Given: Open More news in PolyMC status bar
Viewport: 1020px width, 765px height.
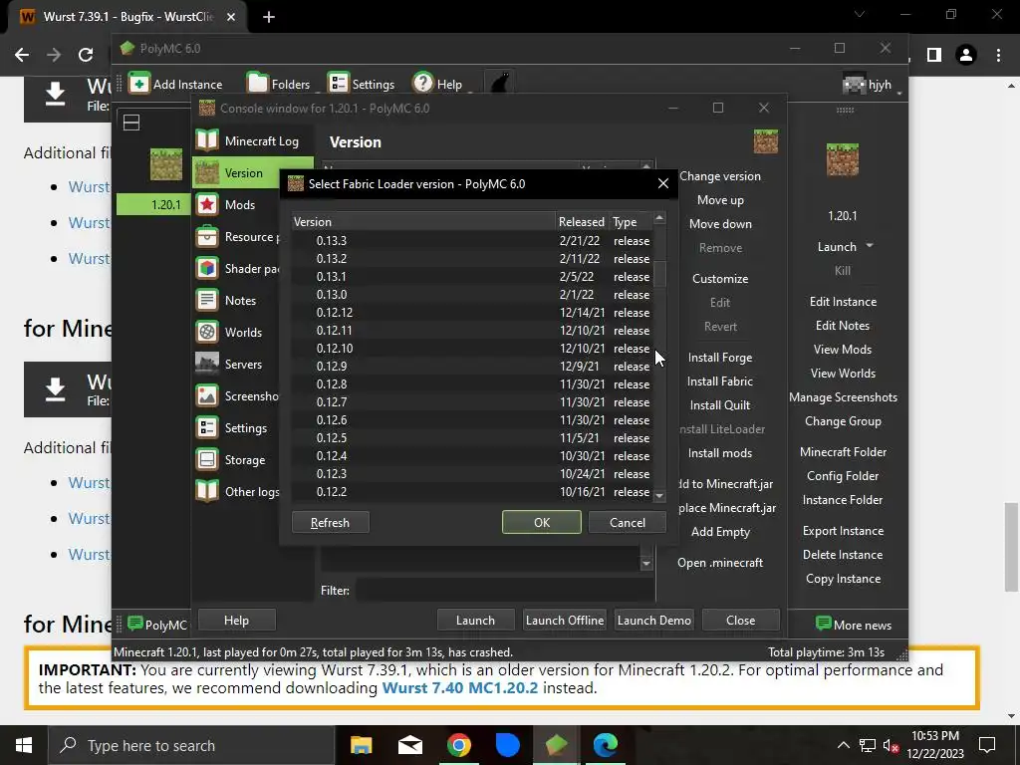Looking at the screenshot, I should pyautogui.click(x=854, y=625).
